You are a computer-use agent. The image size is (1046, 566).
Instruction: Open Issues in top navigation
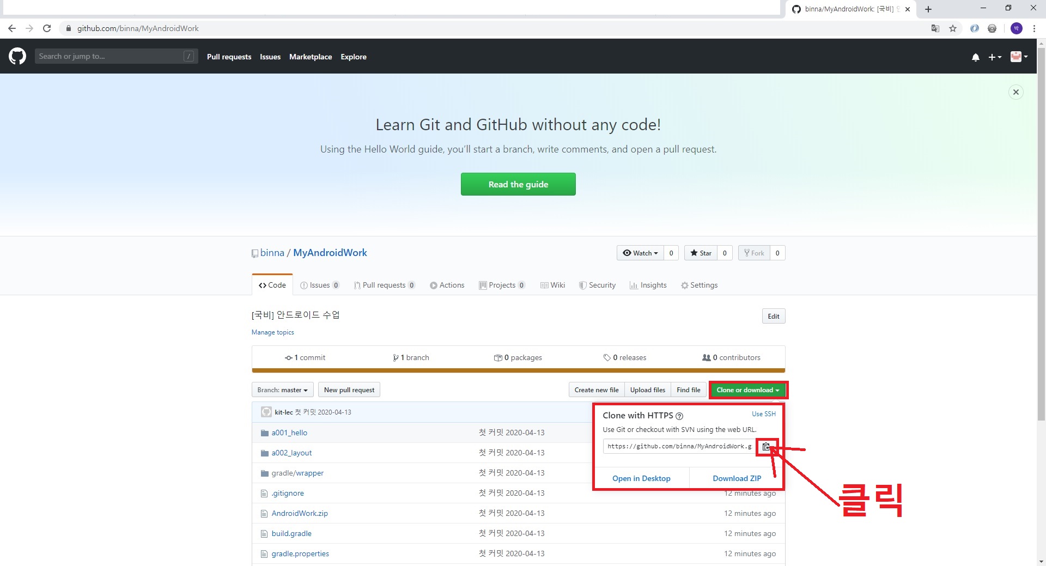[x=270, y=57]
